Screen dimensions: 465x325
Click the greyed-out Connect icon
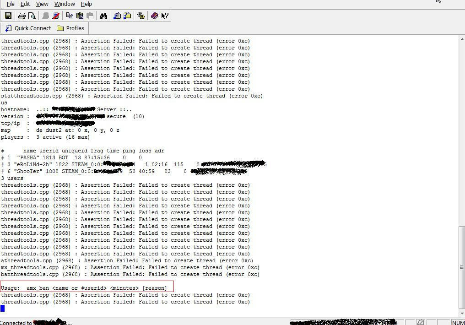coord(45,16)
